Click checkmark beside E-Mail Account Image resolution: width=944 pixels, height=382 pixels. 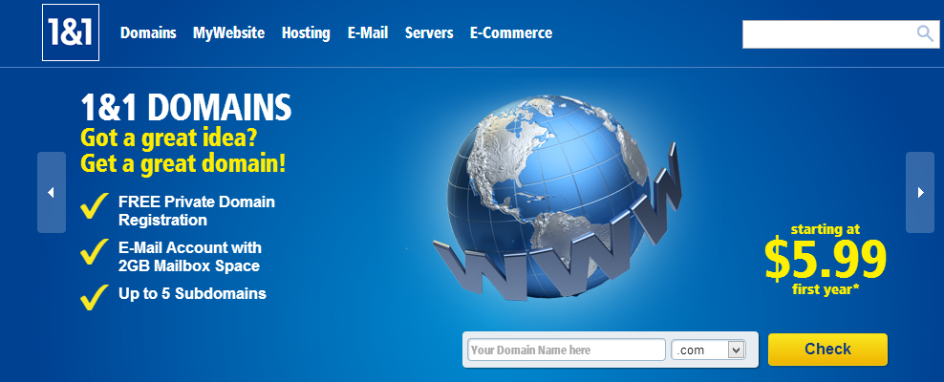tap(95, 252)
